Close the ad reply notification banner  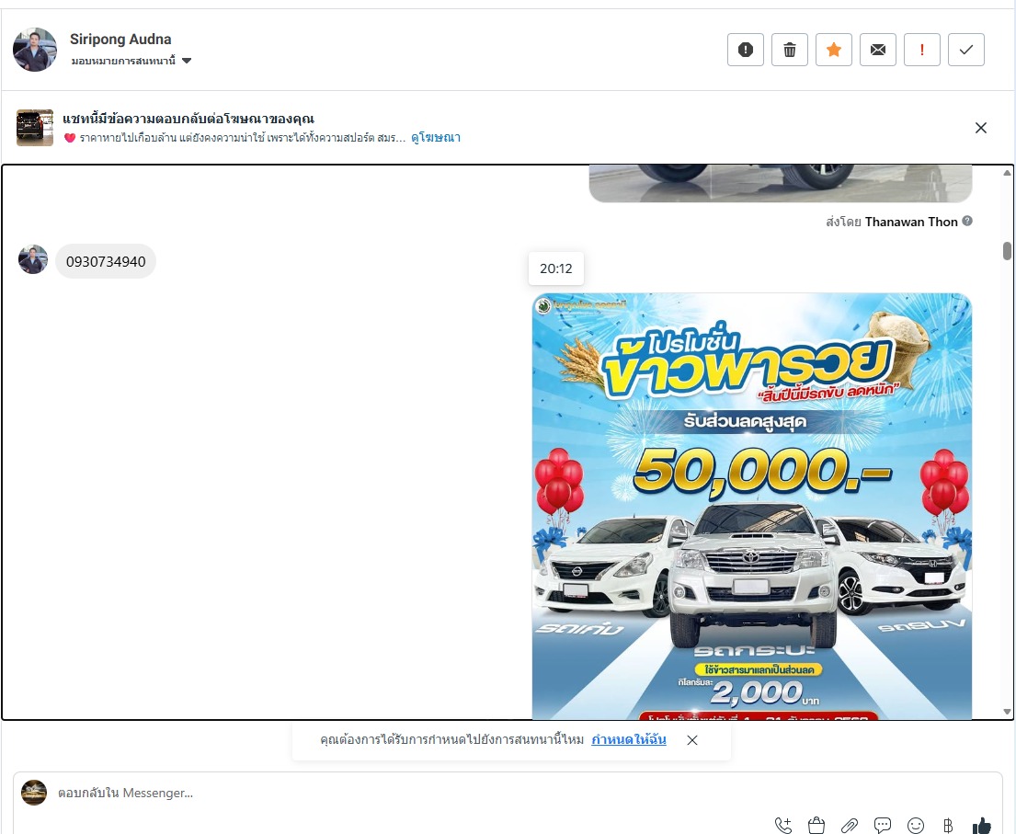tap(980, 128)
